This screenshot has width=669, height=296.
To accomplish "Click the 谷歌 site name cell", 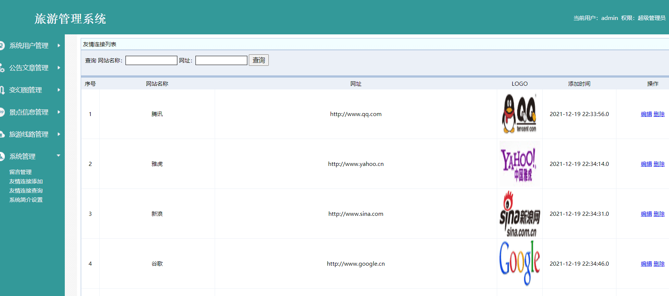I will click(x=157, y=264).
